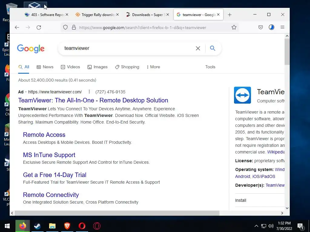
Task: Open File Explorer from taskbar
Action: [x=52, y=226]
